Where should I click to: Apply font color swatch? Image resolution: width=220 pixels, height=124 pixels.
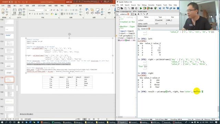pyautogui.click(x=56, y=14)
